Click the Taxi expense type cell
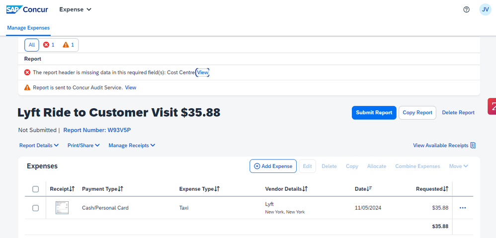This screenshot has height=238, width=496. tap(184, 208)
